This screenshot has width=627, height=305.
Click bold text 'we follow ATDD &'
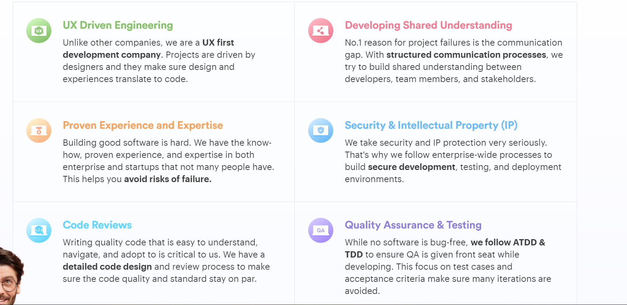508,242
